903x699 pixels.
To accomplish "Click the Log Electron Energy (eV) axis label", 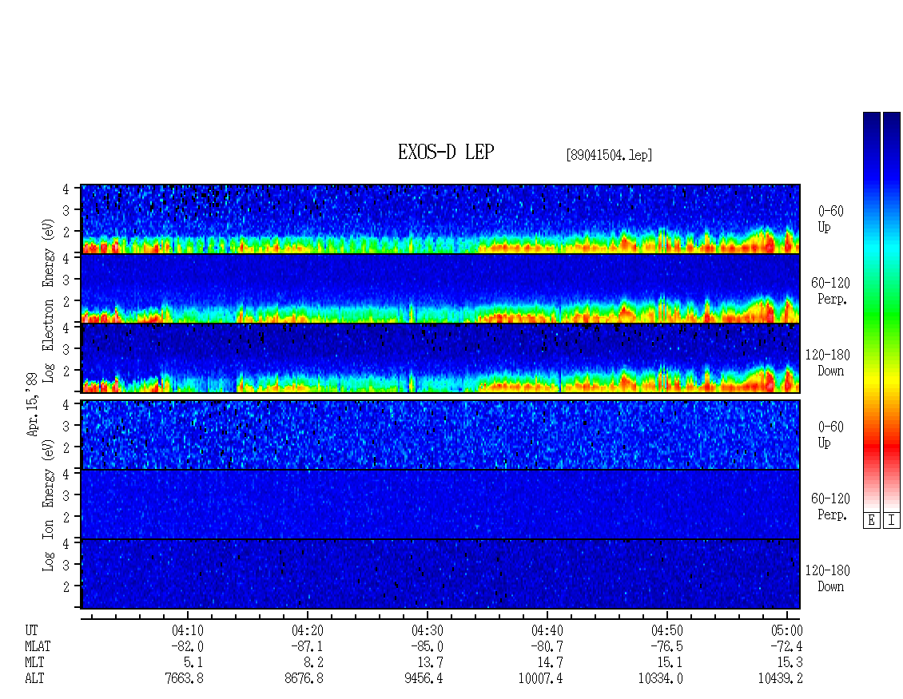I will [x=49, y=300].
